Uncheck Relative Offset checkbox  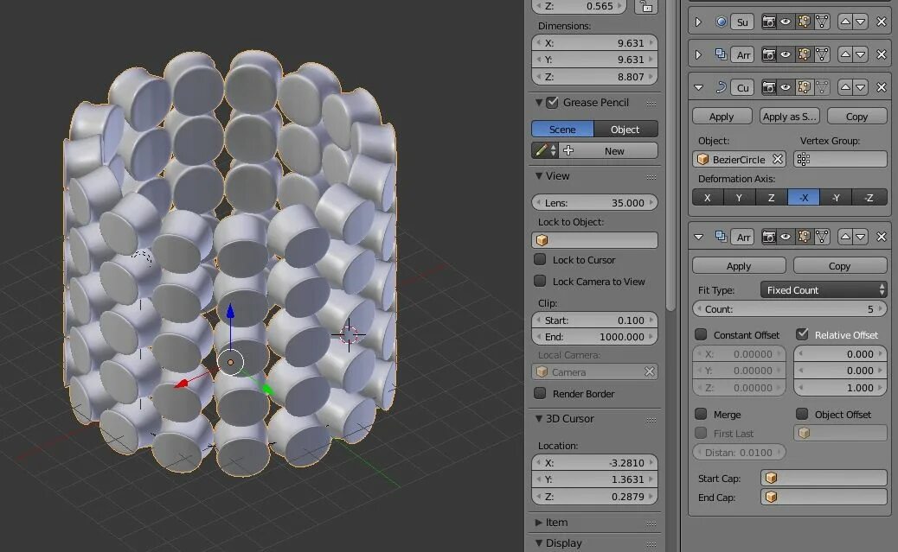click(x=802, y=334)
